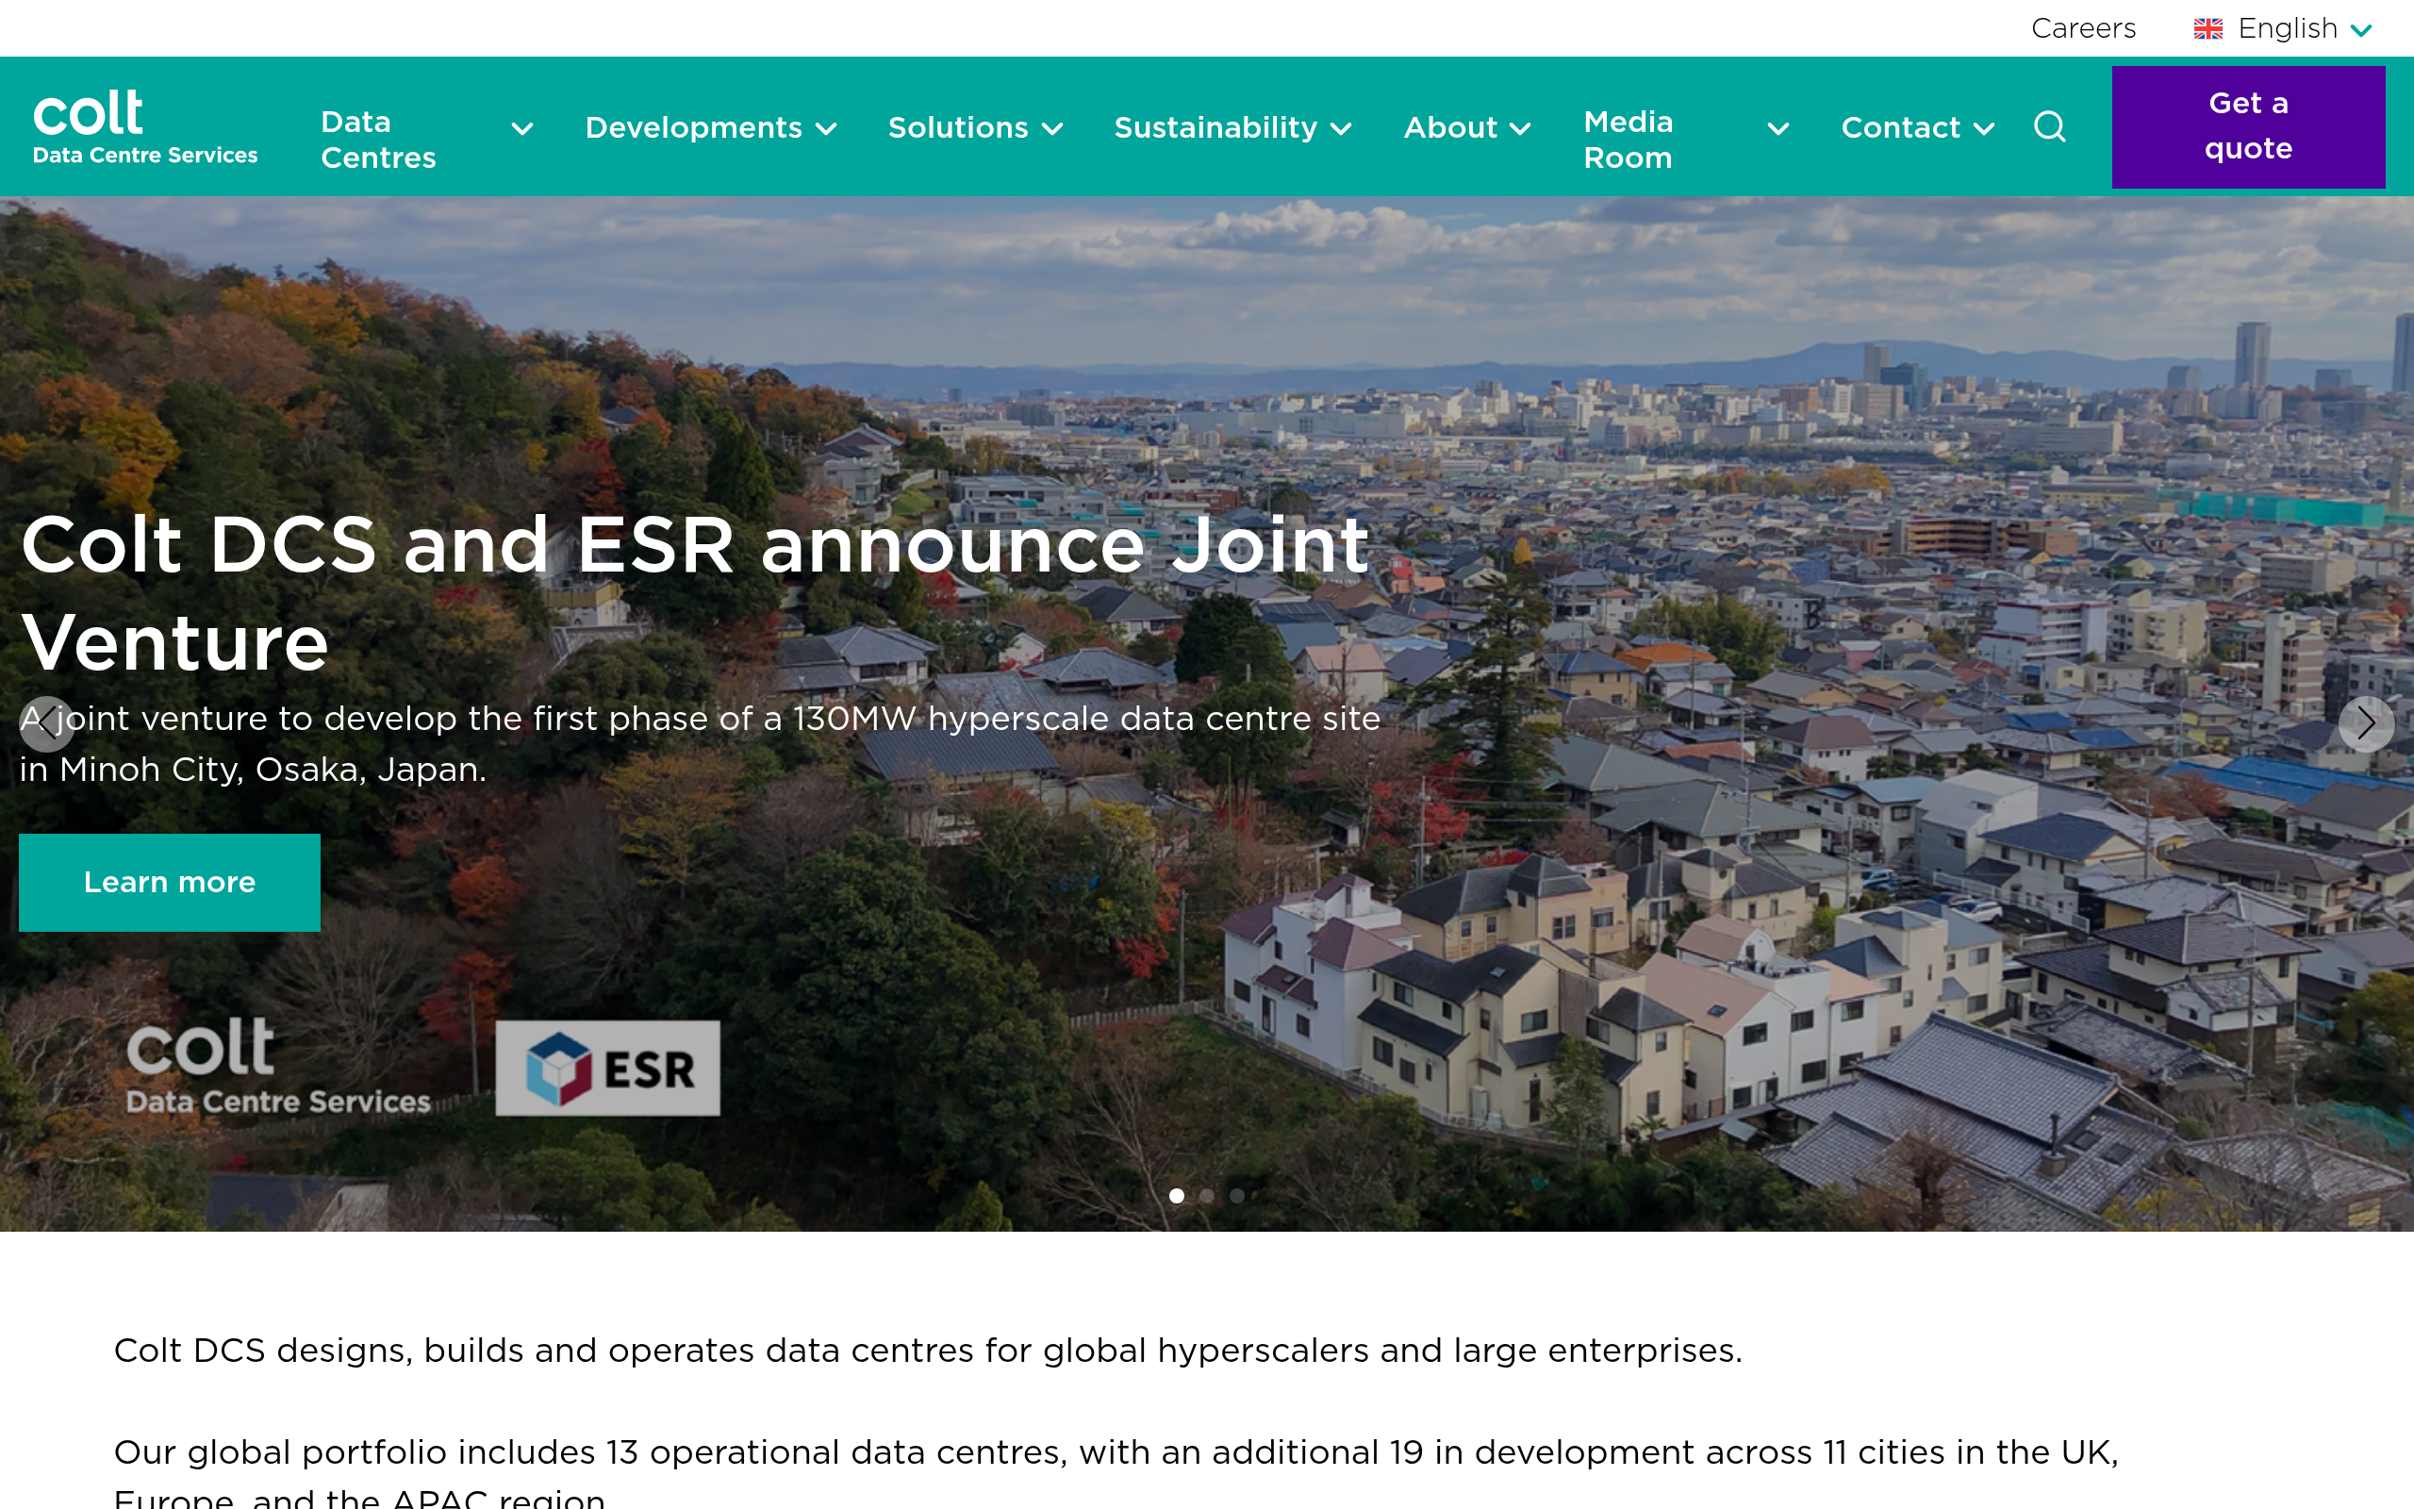2414x1509 pixels.
Task: Open the Media Room menu item
Action: (1628, 140)
